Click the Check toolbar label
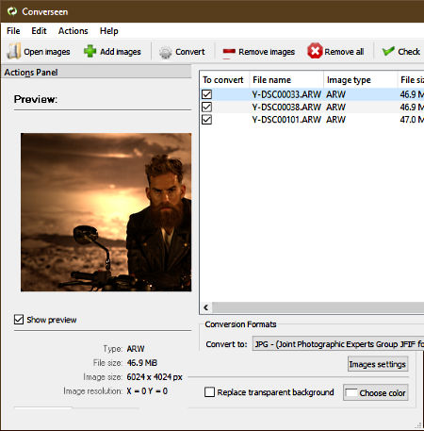 click(409, 52)
